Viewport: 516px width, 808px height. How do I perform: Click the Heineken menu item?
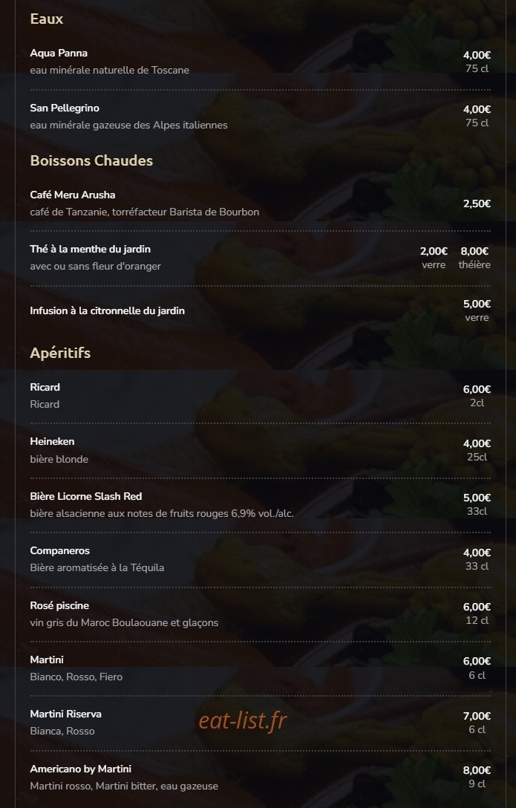52,441
